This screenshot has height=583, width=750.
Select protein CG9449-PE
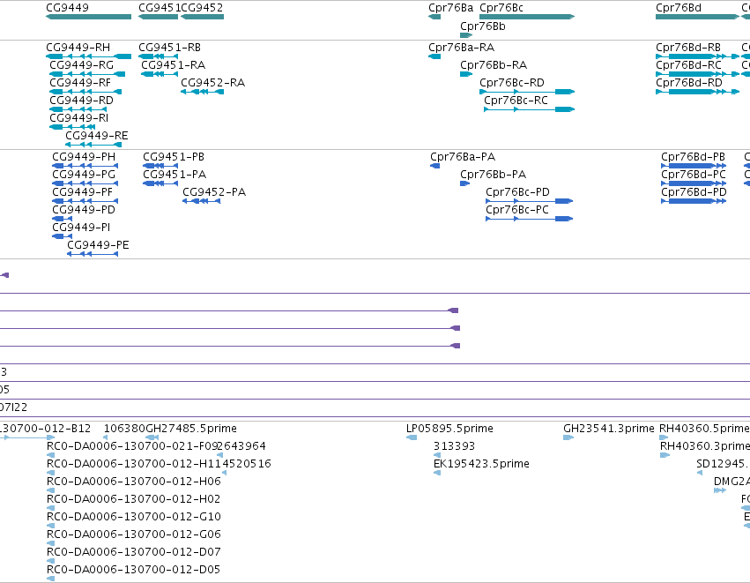coord(98,245)
